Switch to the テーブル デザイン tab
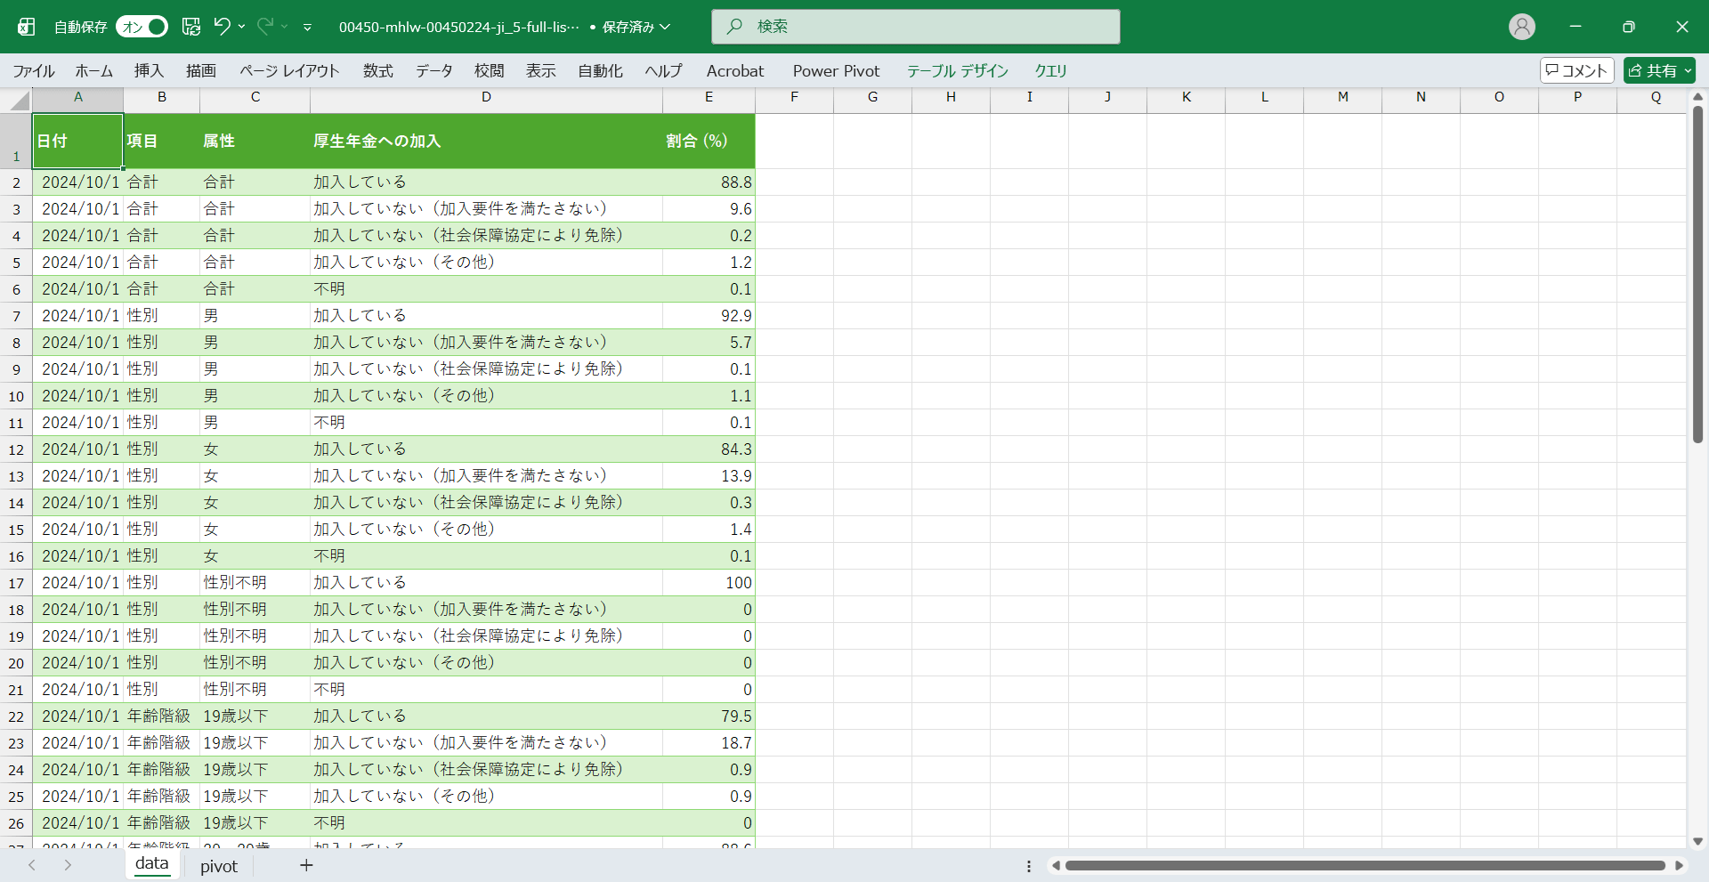Screen dimensions: 1709x882 tap(957, 71)
